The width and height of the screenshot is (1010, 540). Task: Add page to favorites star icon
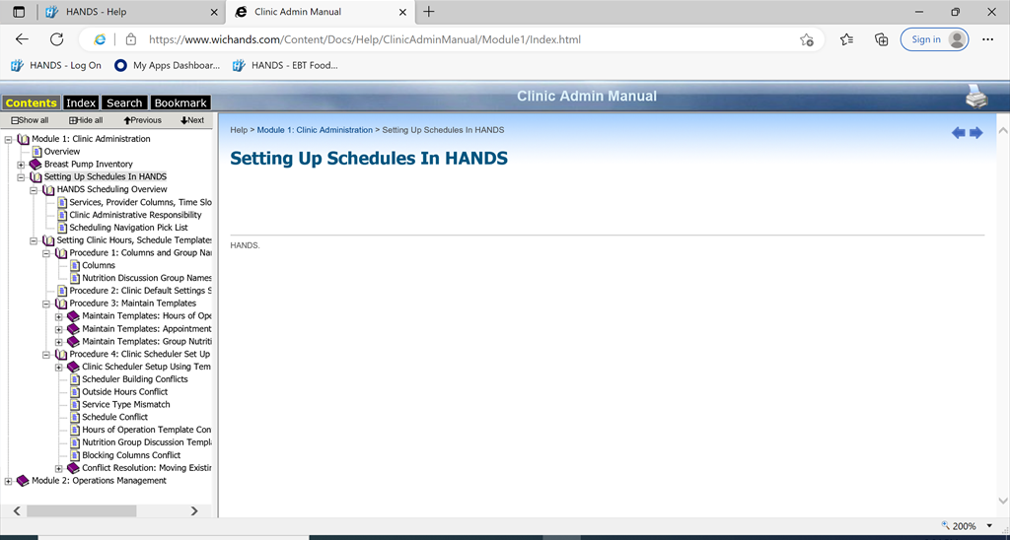[807, 39]
